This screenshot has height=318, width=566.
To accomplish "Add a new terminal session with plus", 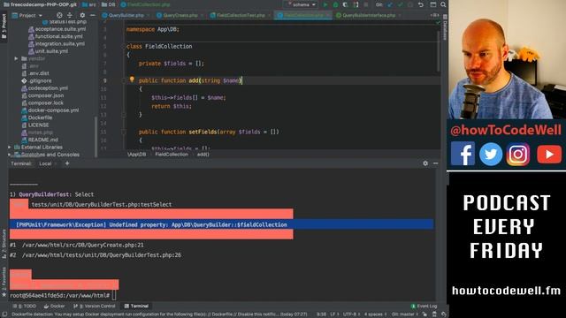I will point(67,163).
